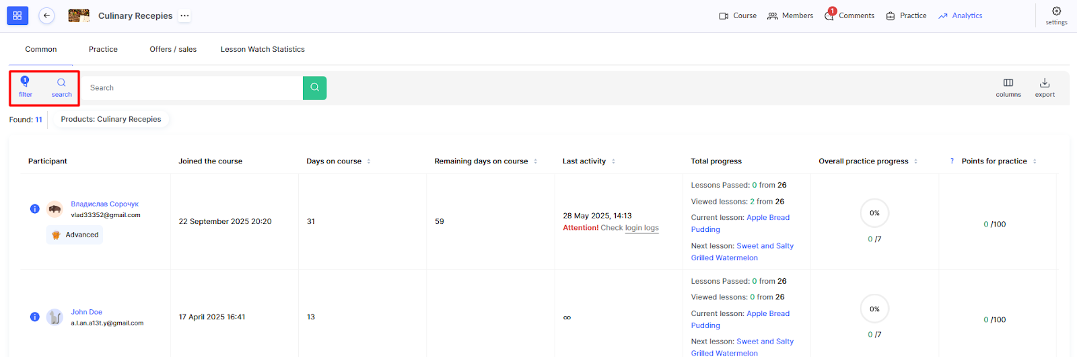Open the login logs link

[641, 228]
